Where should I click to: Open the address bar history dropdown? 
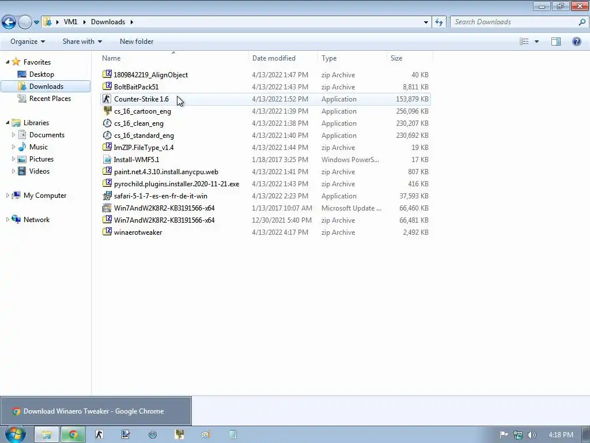pos(426,22)
